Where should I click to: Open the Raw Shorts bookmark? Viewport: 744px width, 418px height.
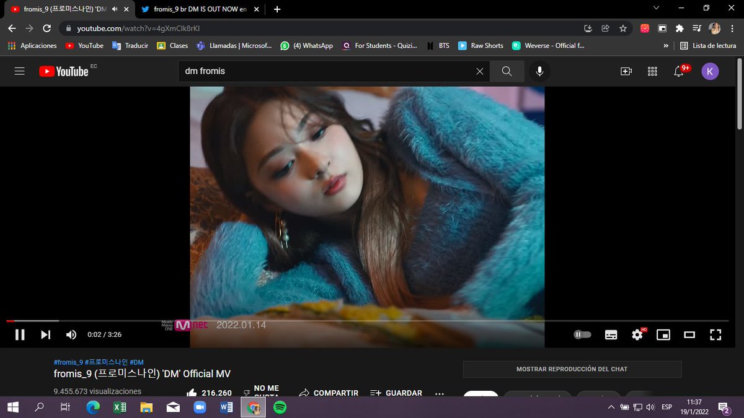[x=480, y=46]
